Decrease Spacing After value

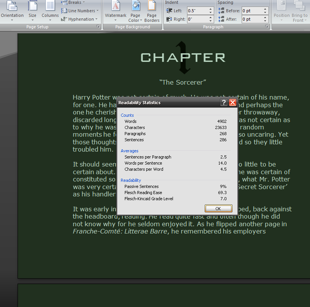265,21
